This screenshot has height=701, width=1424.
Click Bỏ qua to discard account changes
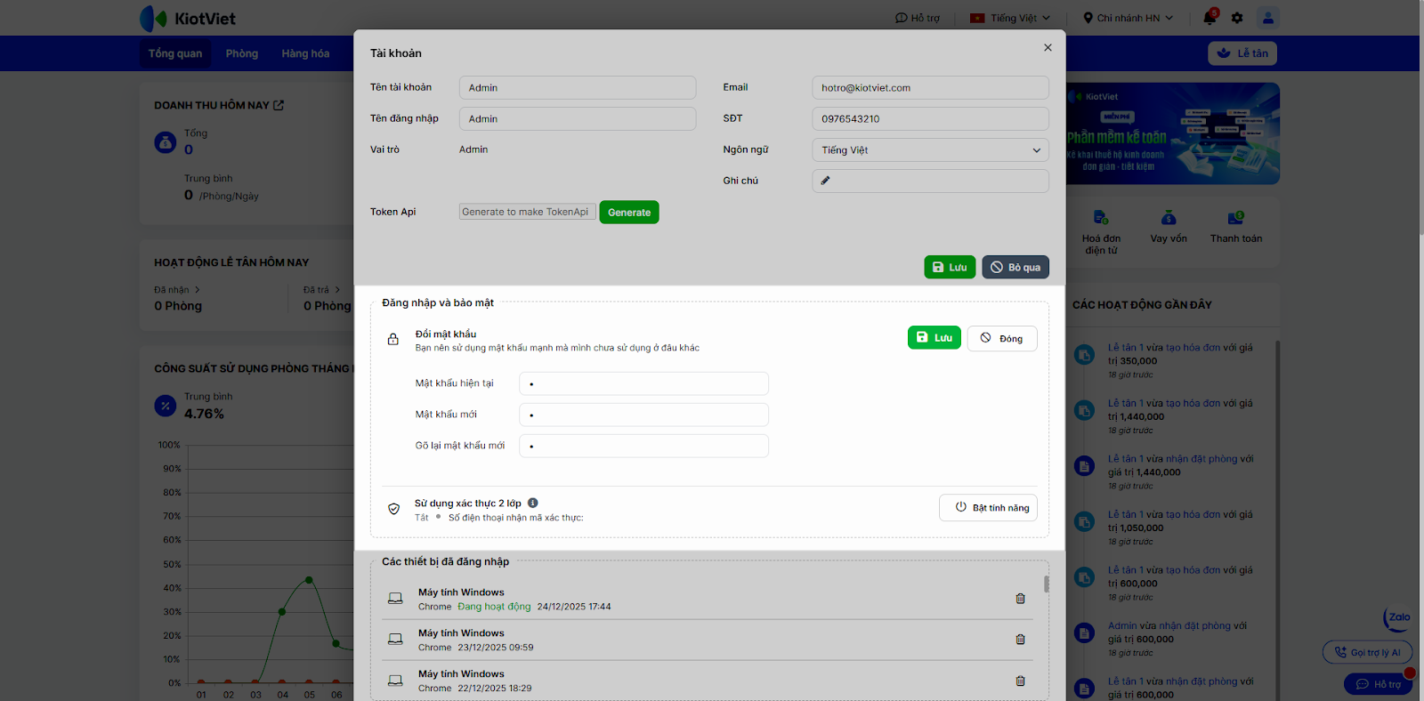coord(1015,268)
